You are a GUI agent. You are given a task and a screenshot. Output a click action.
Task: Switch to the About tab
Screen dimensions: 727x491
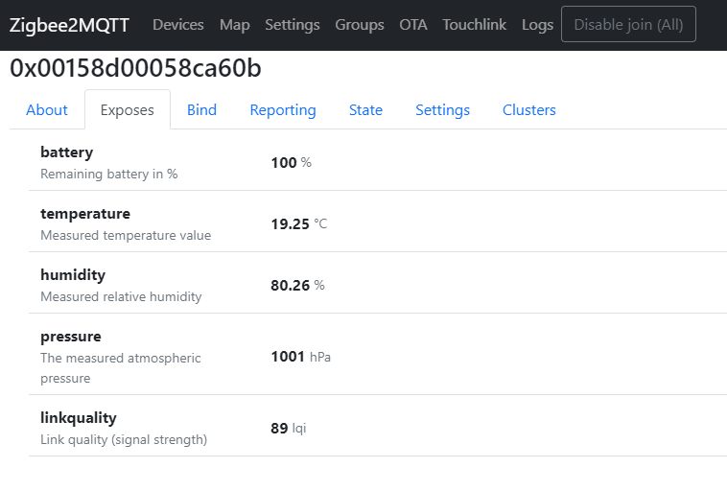point(47,110)
